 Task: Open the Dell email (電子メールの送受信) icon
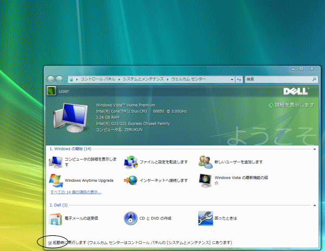(x=56, y=219)
